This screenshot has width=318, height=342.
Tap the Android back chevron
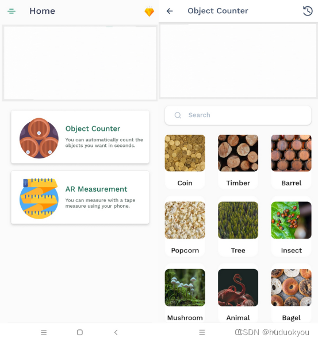[116, 332]
